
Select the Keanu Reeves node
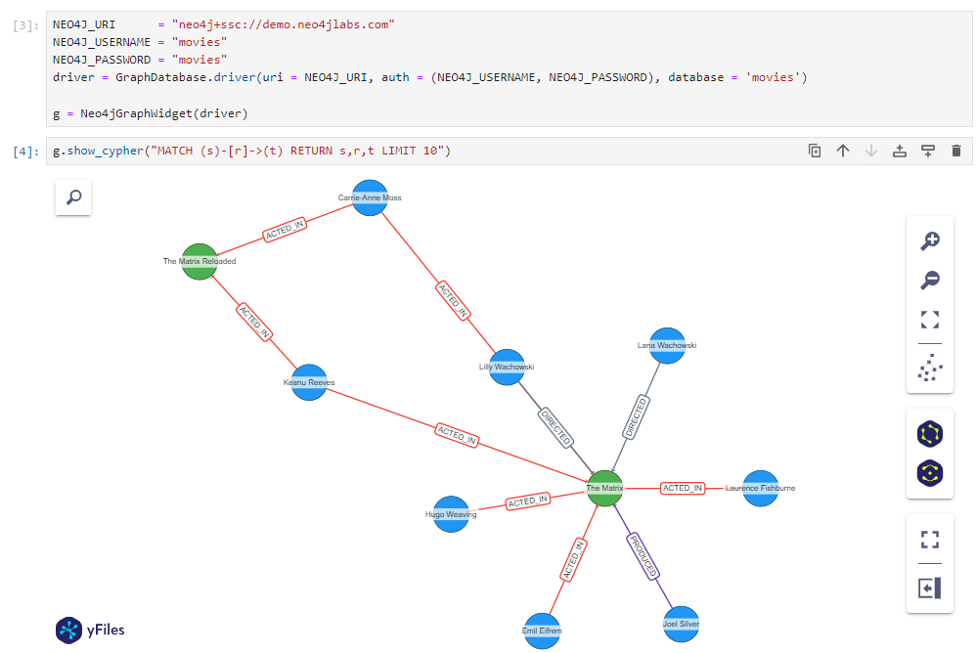click(x=307, y=382)
